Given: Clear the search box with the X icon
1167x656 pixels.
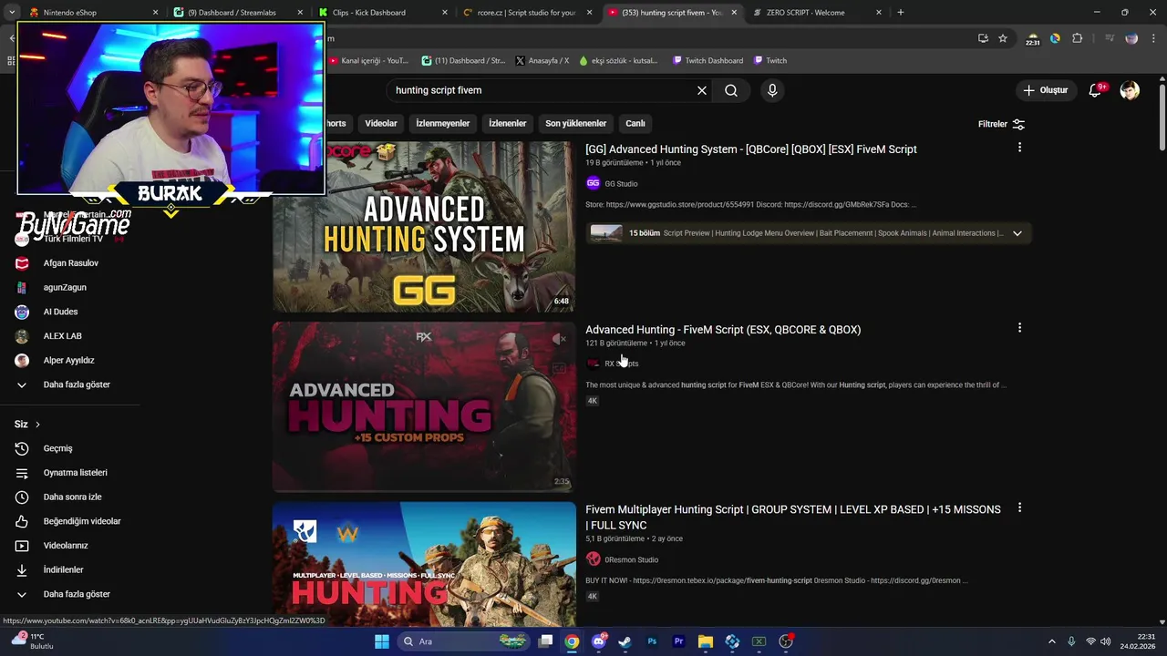Looking at the screenshot, I should (702, 90).
